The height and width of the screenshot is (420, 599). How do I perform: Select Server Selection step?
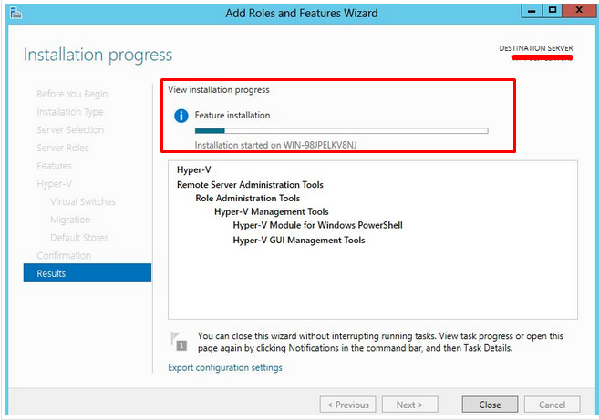tap(70, 129)
